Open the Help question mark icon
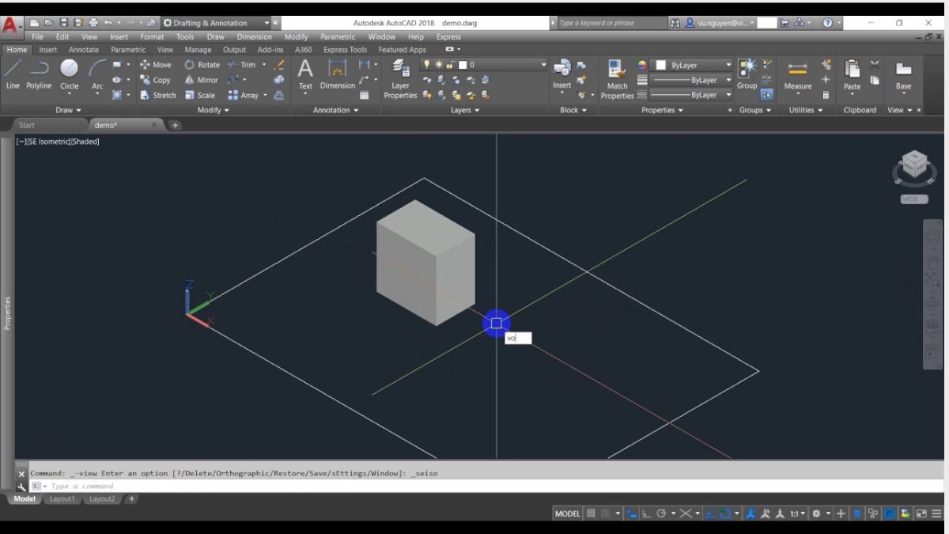Screen dimensions: 949x534 coord(827,23)
